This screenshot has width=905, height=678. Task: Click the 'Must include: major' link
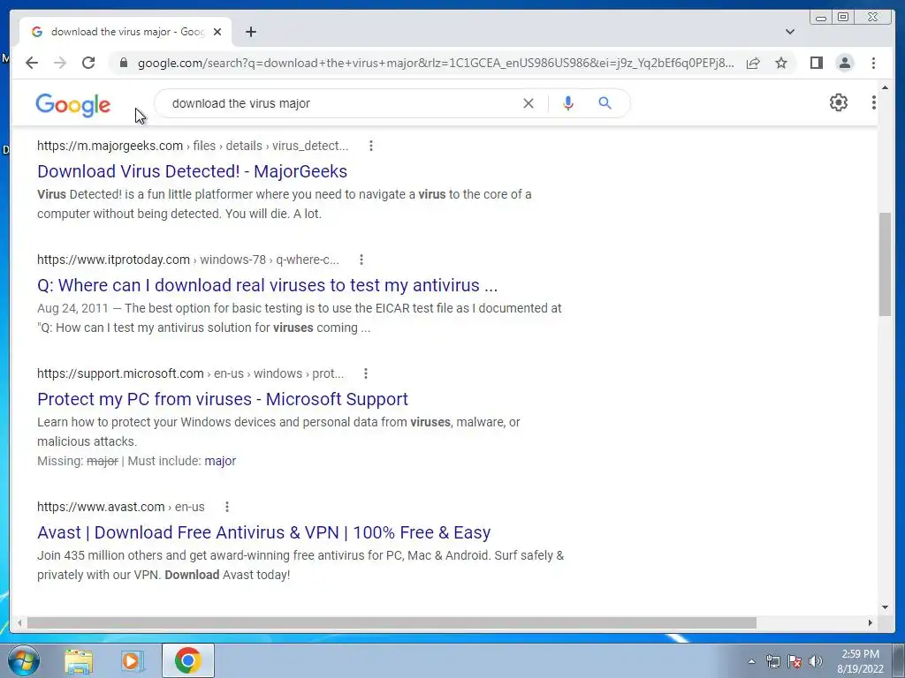pyautogui.click(x=220, y=461)
